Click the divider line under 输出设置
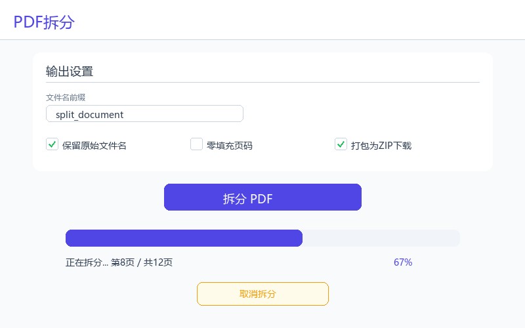 [263, 82]
